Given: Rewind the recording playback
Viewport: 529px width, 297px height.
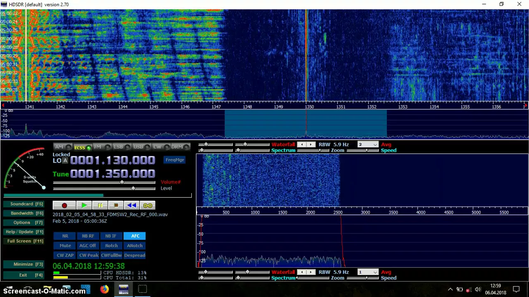Looking at the screenshot, I should [132, 205].
